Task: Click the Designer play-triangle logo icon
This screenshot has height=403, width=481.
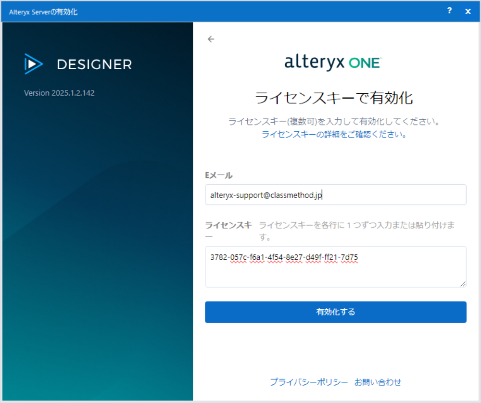Action: point(34,64)
